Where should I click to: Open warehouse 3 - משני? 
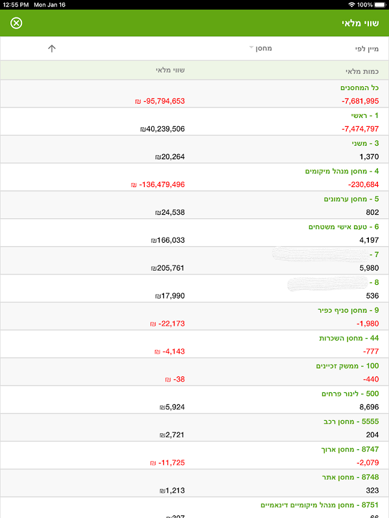(194, 150)
